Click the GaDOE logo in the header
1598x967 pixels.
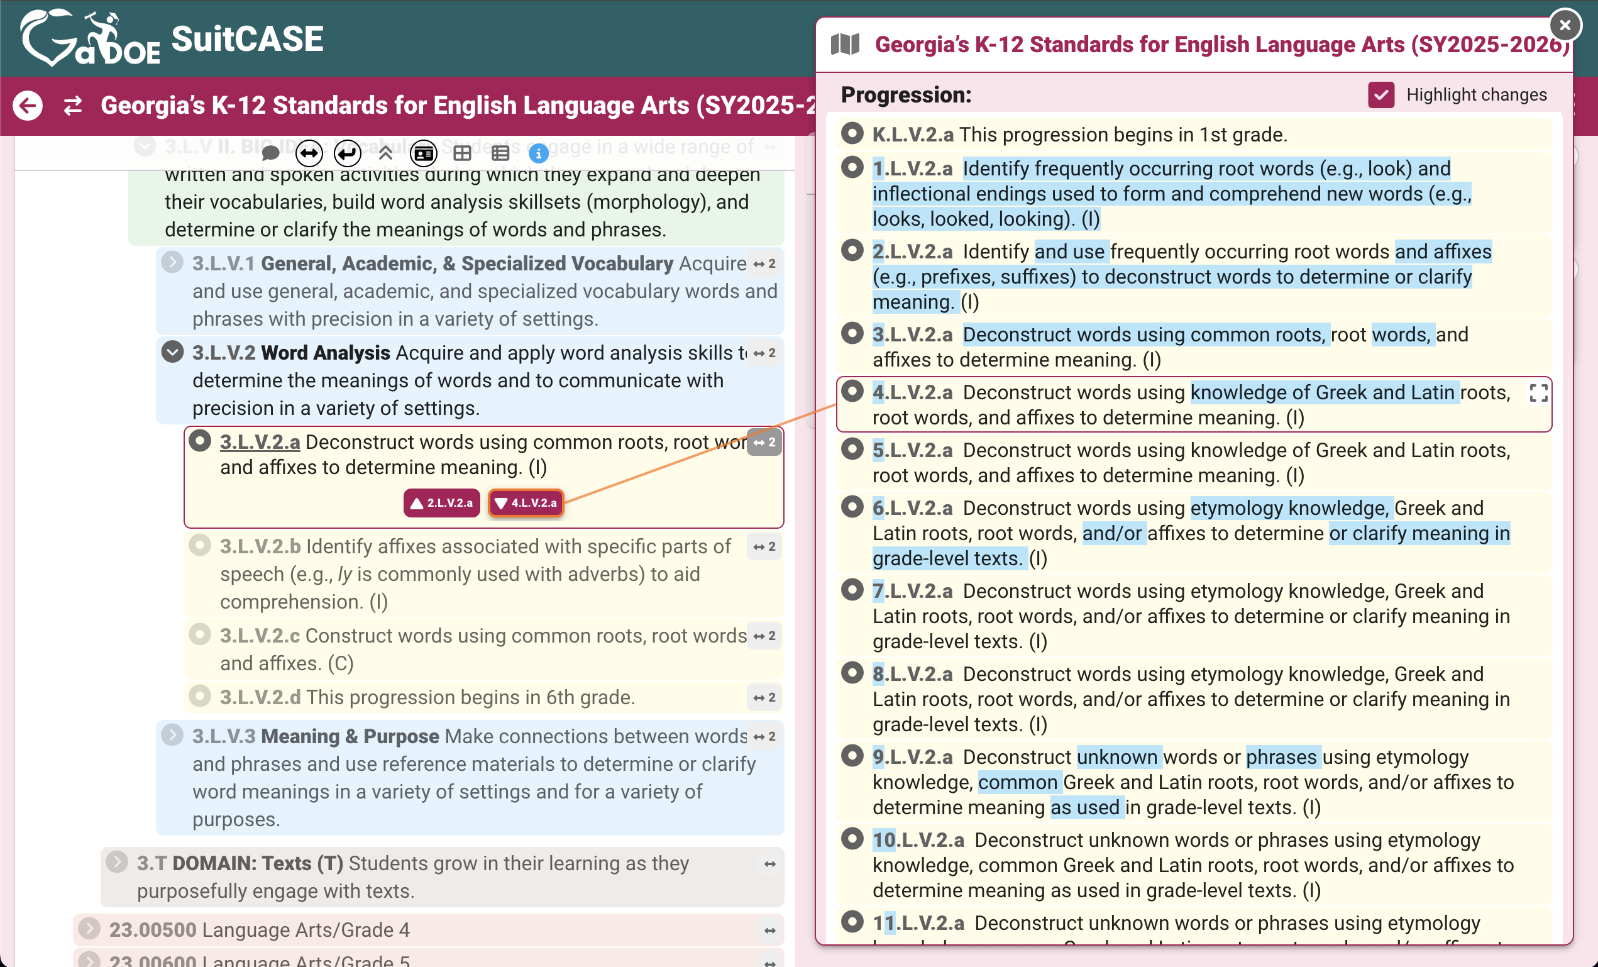[89, 38]
